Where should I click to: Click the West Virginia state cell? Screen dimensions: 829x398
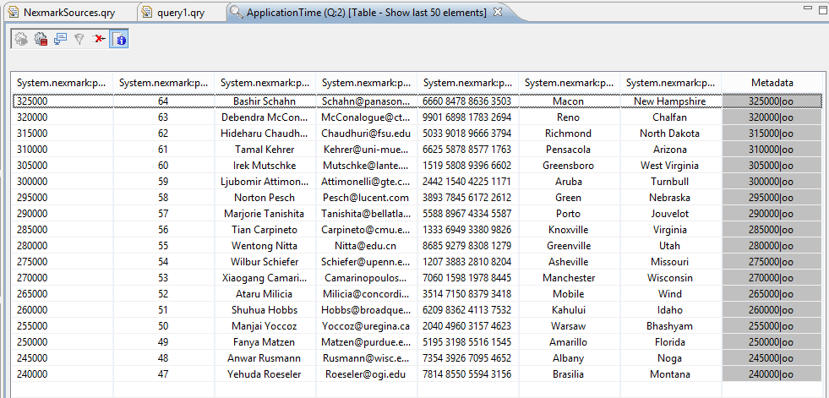669,166
